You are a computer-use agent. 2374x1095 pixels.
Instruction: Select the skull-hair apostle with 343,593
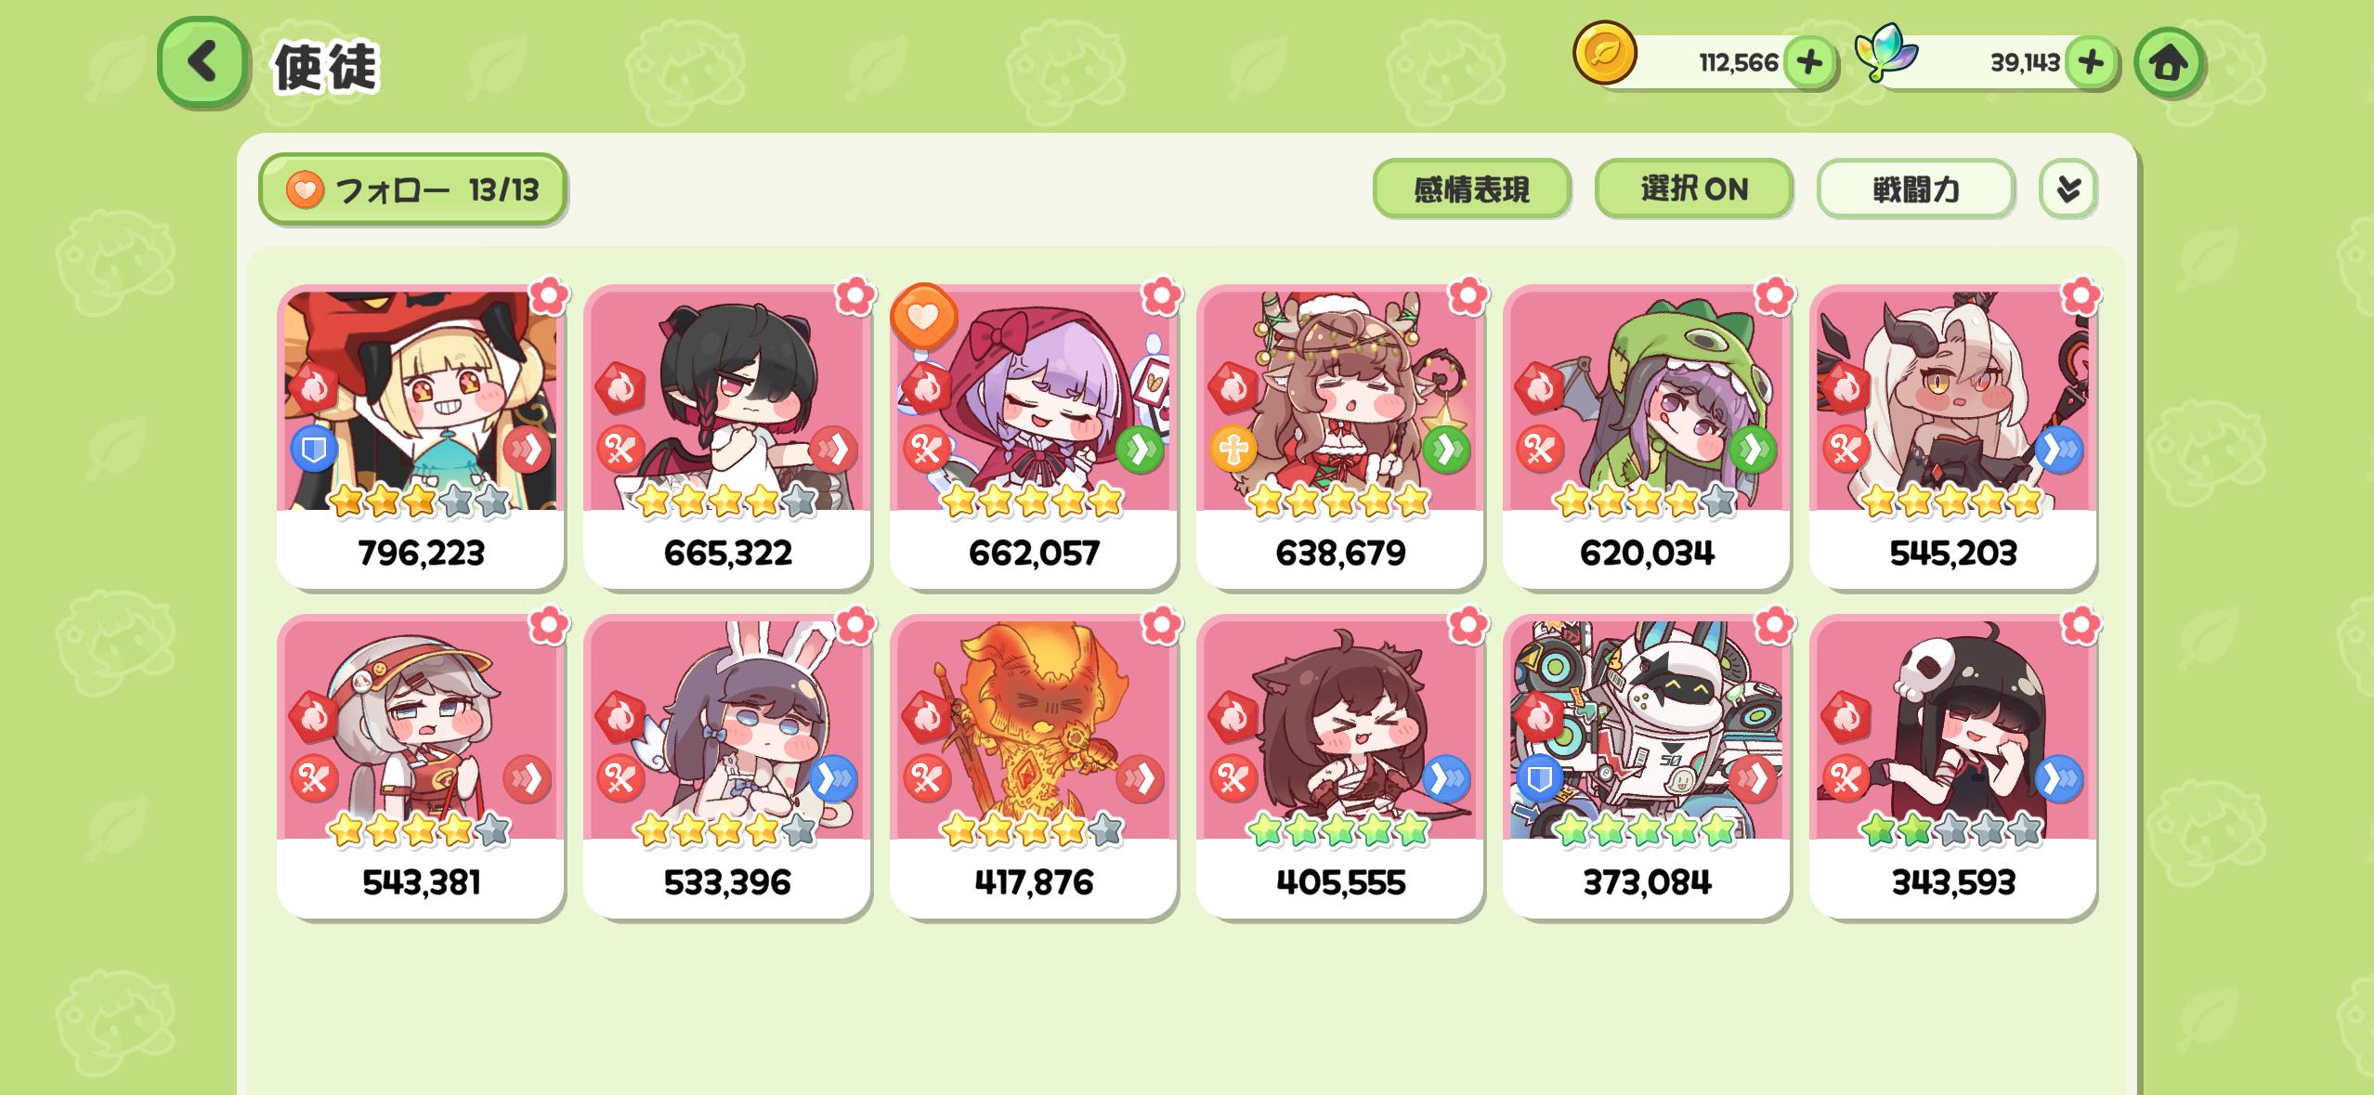click(1953, 766)
